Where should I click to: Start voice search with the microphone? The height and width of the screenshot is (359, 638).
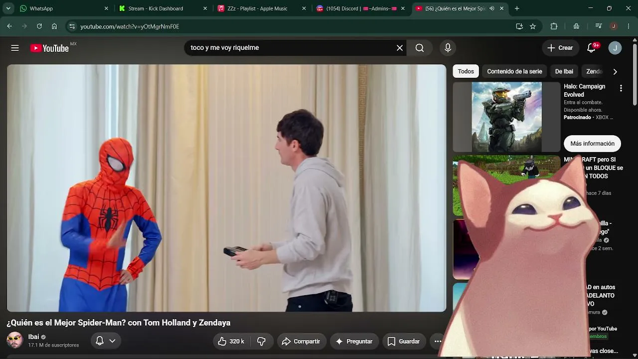[448, 48]
